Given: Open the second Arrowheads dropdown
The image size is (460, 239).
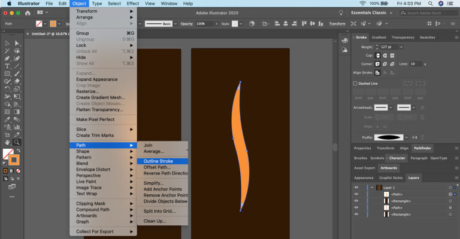Looking at the screenshot, I should 414,108.
